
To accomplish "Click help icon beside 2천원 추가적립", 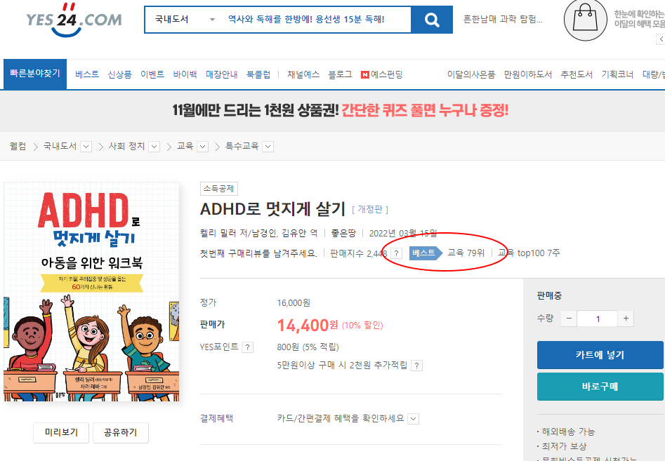I will point(417,366).
